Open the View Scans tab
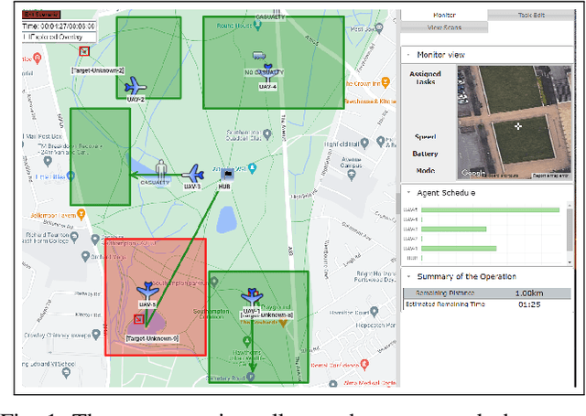This screenshot has height=416, width=586. tap(444, 28)
